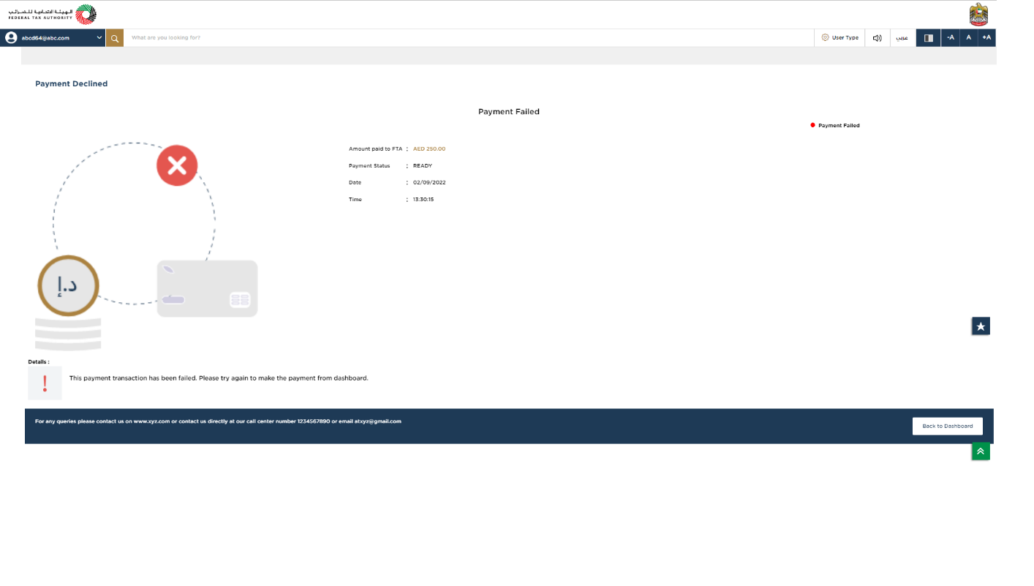The image size is (1034, 586).
Task: Click the UAE emblem icon
Action: [x=978, y=15]
